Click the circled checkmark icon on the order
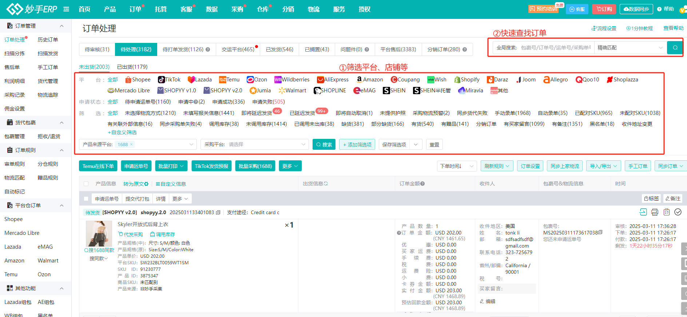Image resolution: width=687 pixels, height=317 pixels. 678,212
